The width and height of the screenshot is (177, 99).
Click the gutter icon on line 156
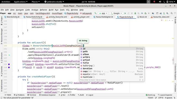(x=9, y=55)
